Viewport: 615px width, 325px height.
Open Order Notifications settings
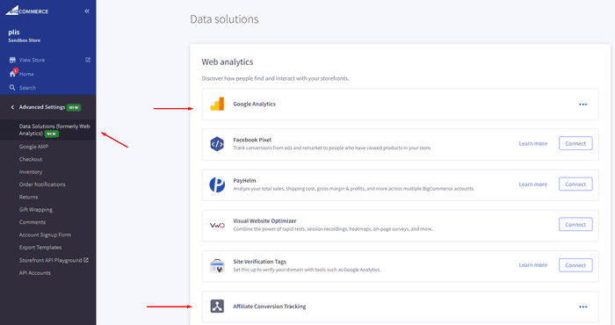[42, 184]
